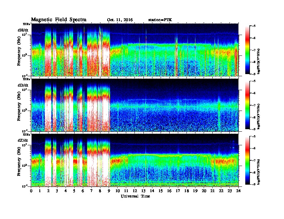
Task: Click hour 19 on the Universal Time axis
Action: (195, 191)
